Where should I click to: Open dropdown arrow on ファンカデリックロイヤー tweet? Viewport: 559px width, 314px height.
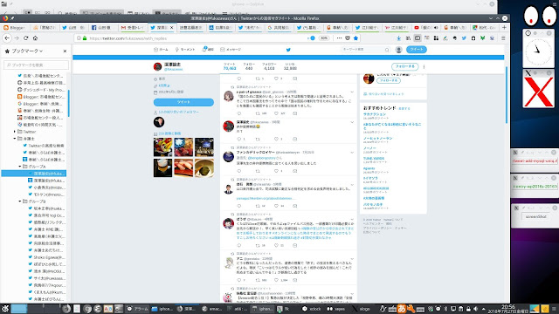tap(352, 153)
